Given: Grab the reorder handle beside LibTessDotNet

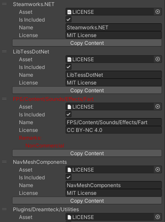Looking at the screenshot, I should pyautogui.click(x=4, y=51).
